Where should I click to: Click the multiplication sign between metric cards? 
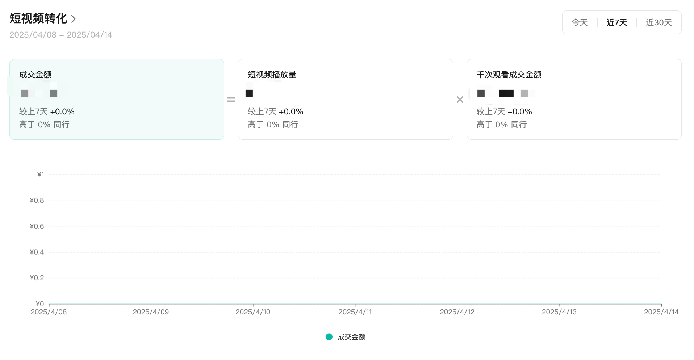460,99
